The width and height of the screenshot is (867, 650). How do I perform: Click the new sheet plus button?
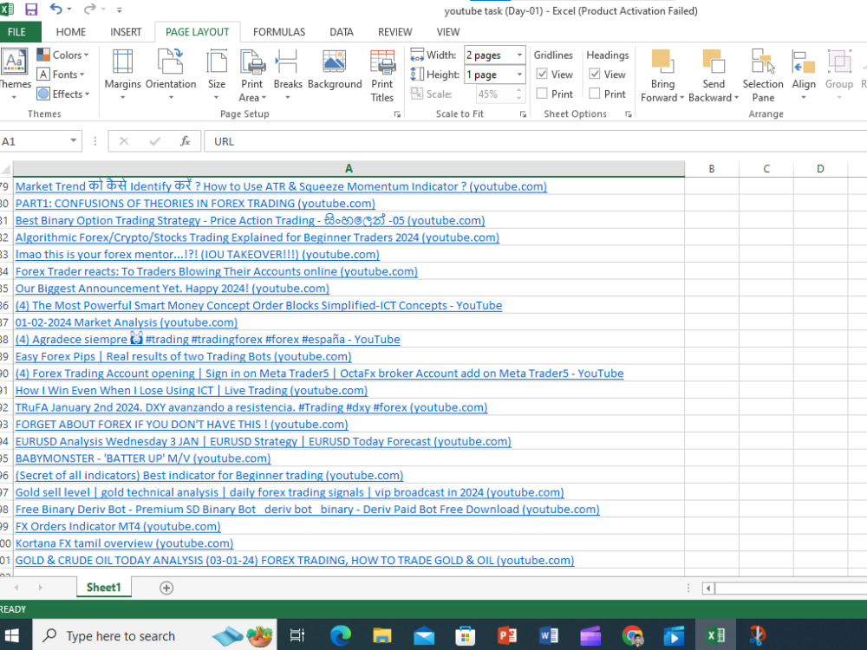(x=165, y=587)
